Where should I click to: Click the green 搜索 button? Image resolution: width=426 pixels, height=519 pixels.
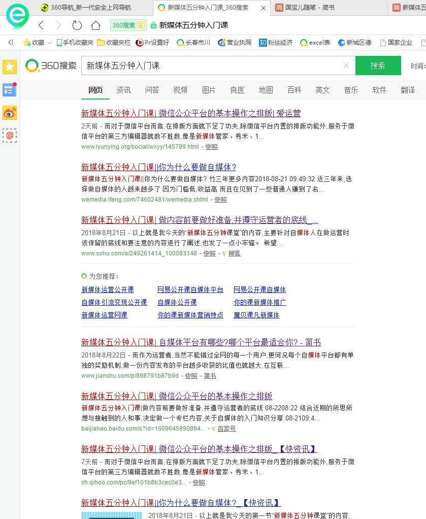pos(378,66)
